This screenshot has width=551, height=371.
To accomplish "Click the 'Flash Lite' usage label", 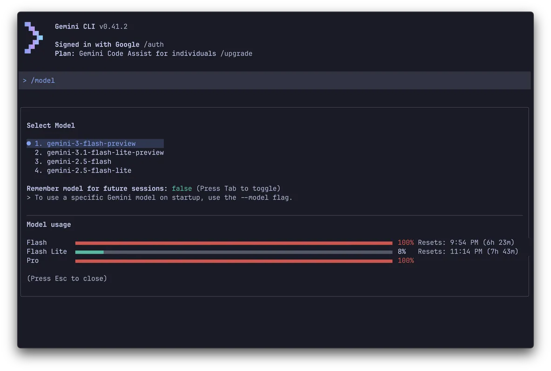I will coord(47,252).
